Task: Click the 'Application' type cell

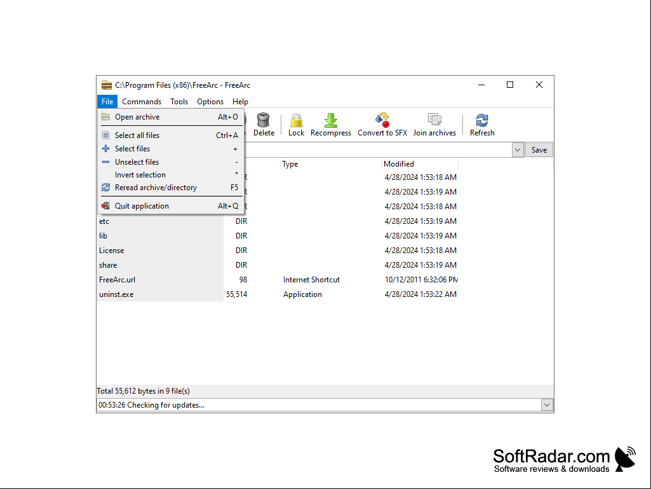Action: [302, 294]
